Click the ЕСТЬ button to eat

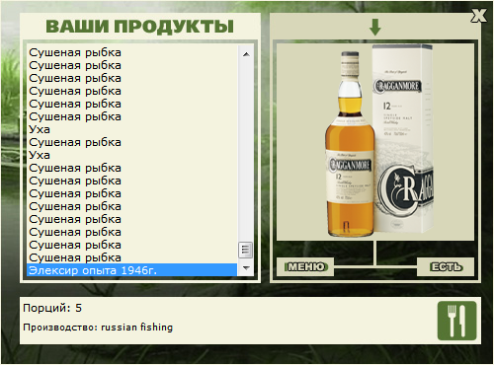click(x=446, y=266)
